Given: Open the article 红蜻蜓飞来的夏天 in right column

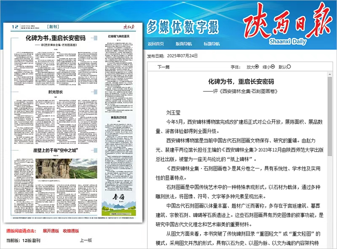Looking at the screenshot, I should pyautogui.click(x=122, y=37).
